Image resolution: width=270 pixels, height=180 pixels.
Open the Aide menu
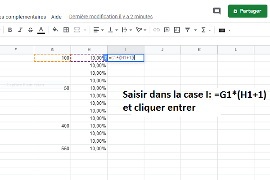57,17
